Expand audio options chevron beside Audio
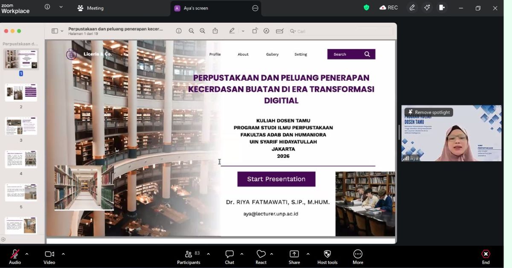The image size is (512, 268). pyautogui.click(x=27, y=254)
